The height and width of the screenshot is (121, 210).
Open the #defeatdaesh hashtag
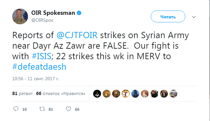click(x=39, y=67)
